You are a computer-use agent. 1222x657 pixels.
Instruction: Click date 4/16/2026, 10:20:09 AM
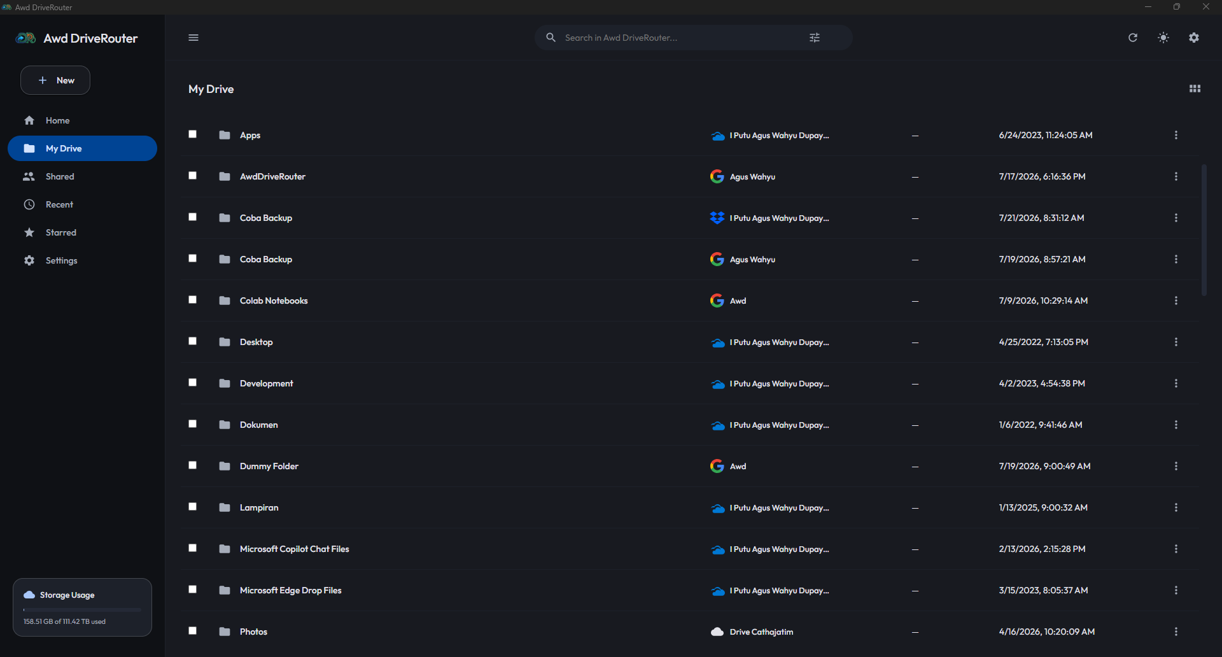tap(1047, 632)
